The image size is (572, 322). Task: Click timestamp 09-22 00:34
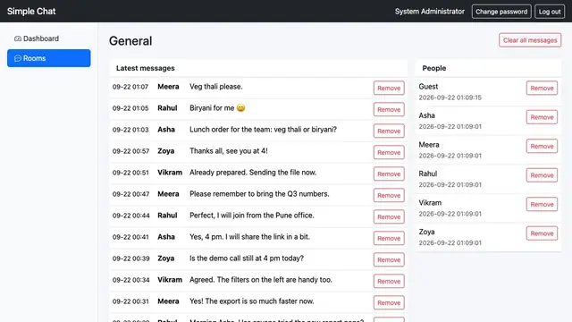click(x=131, y=280)
